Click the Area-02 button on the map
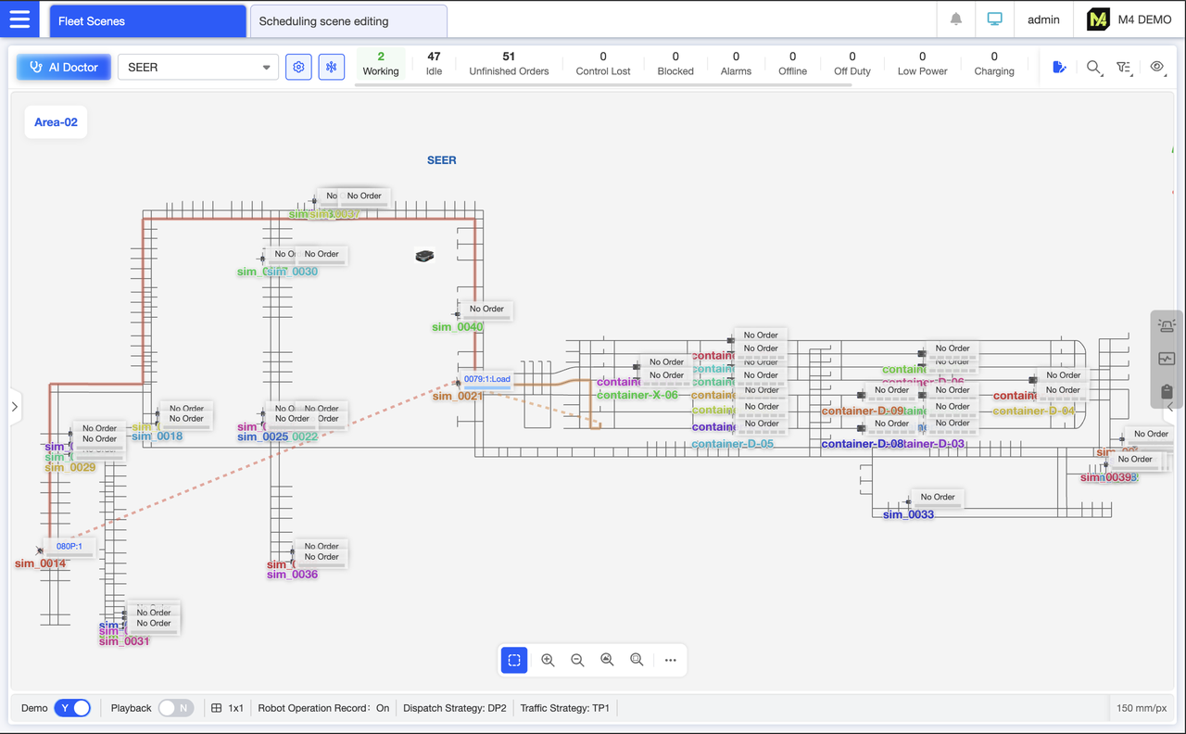Image resolution: width=1186 pixels, height=734 pixels. point(55,121)
